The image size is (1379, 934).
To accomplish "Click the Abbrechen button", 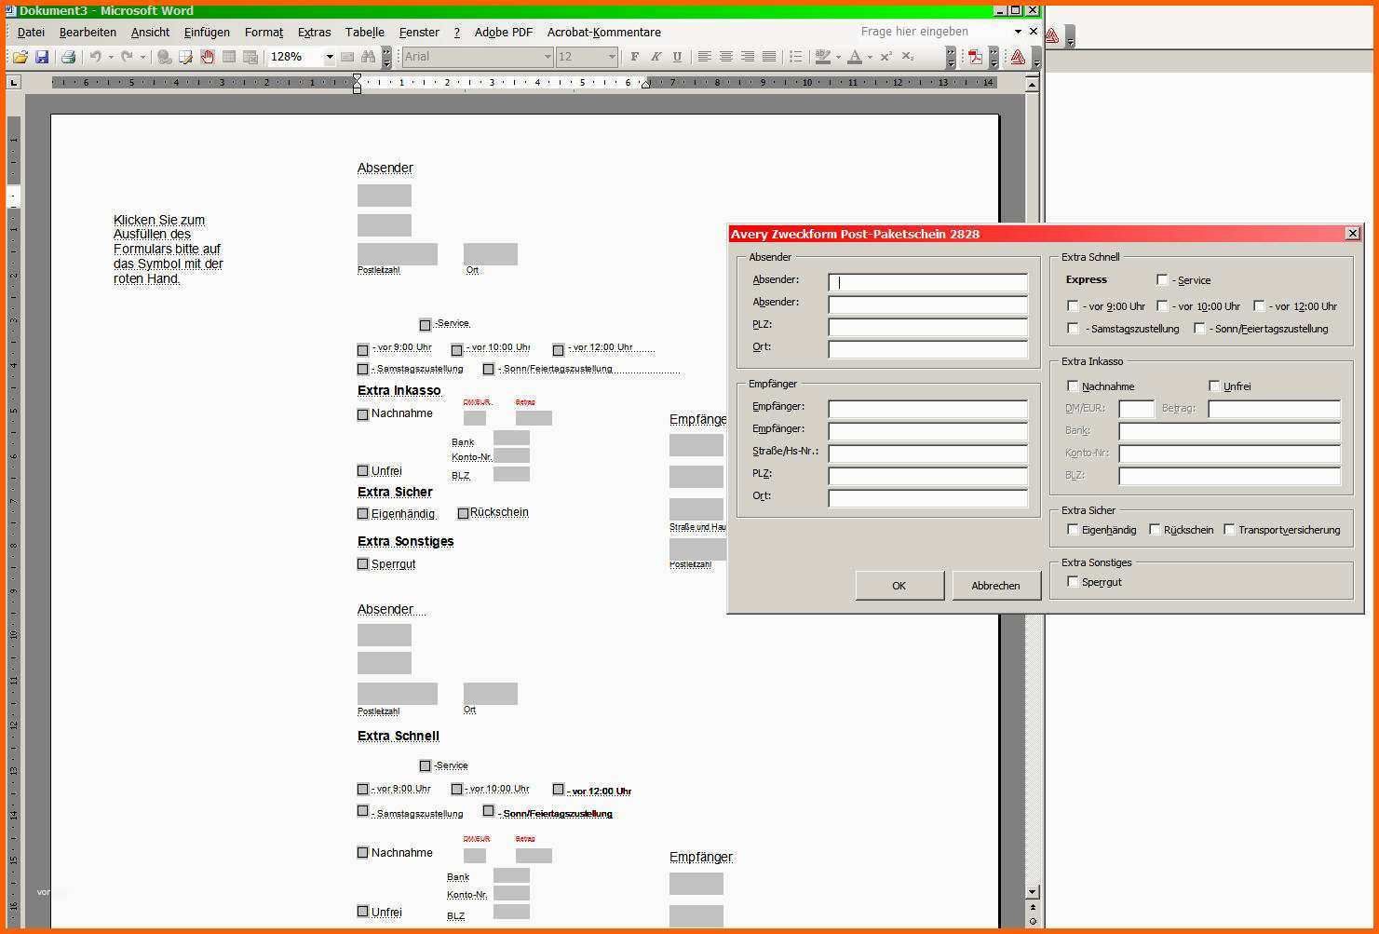I will [996, 586].
